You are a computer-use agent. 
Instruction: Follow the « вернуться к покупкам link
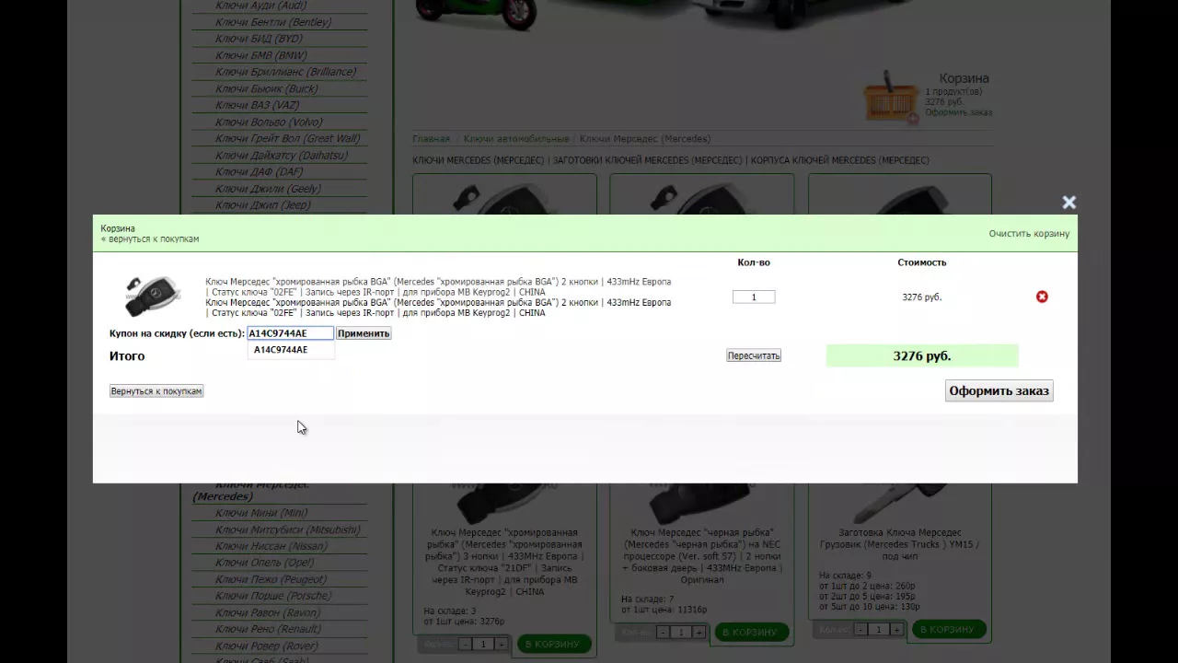coord(150,239)
